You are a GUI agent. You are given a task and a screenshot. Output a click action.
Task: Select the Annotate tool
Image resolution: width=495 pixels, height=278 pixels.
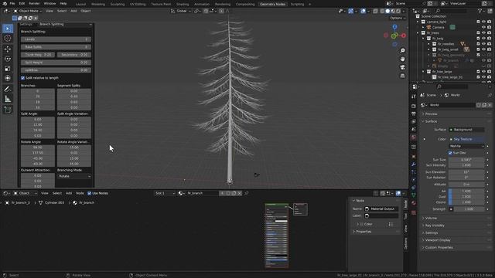(8, 90)
